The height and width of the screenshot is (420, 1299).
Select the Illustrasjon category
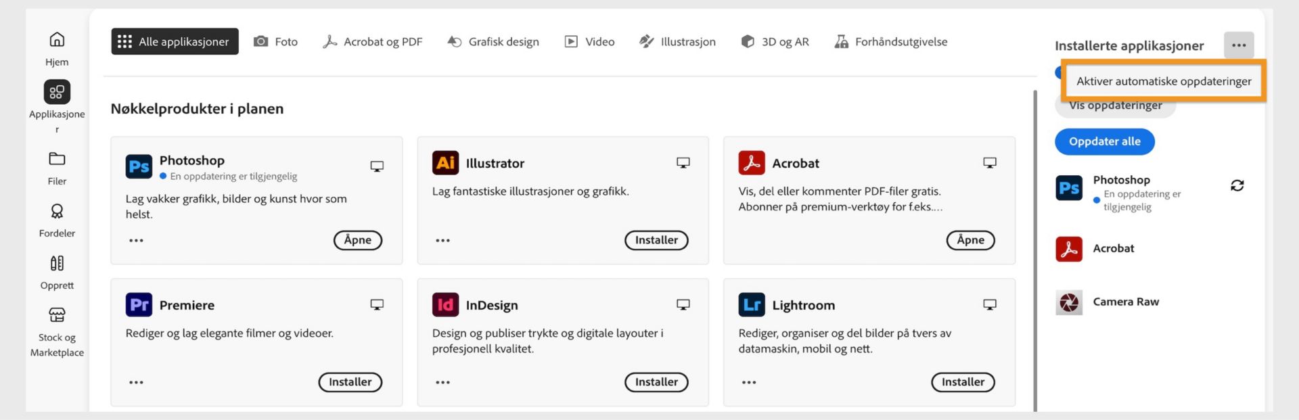click(x=677, y=41)
